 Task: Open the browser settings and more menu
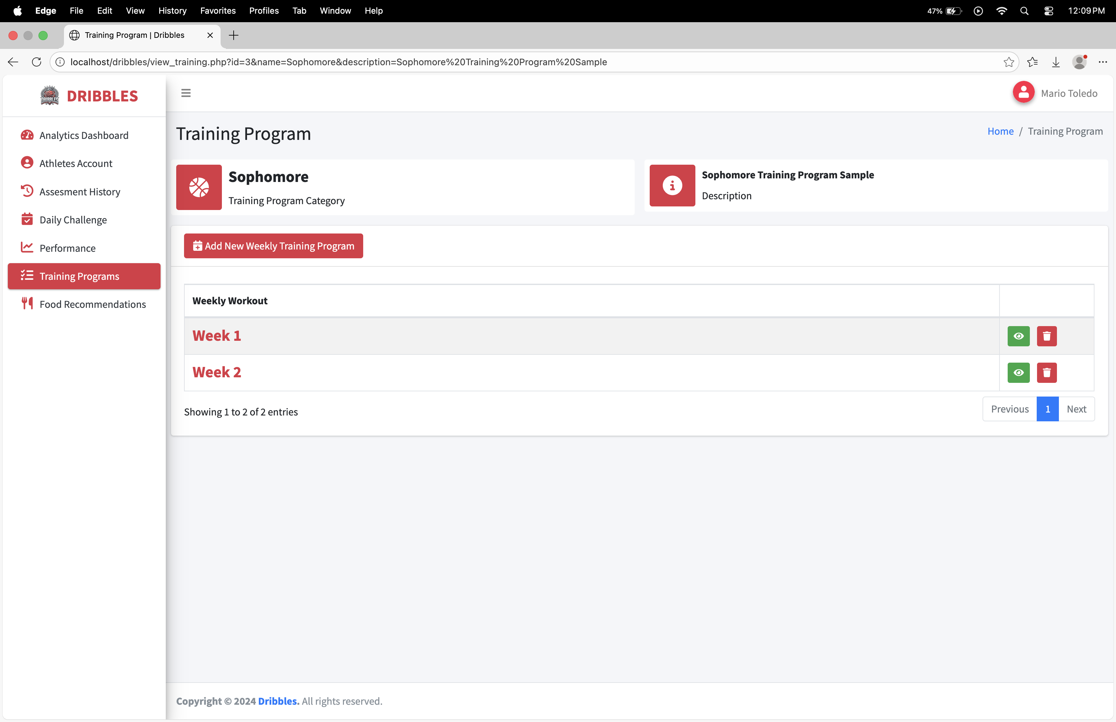(1102, 62)
